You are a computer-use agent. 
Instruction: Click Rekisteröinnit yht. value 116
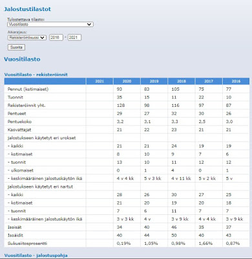coord(175,106)
